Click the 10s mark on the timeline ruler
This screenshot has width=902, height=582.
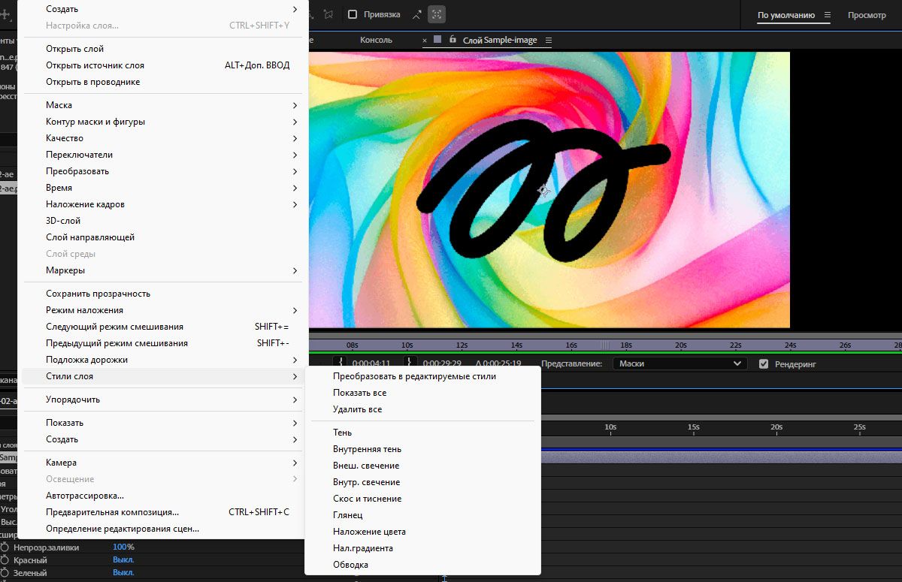[x=610, y=427]
